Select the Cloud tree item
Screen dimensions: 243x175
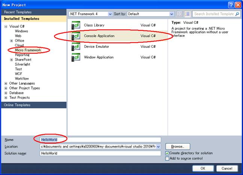pyautogui.click(x=19, y=45)
